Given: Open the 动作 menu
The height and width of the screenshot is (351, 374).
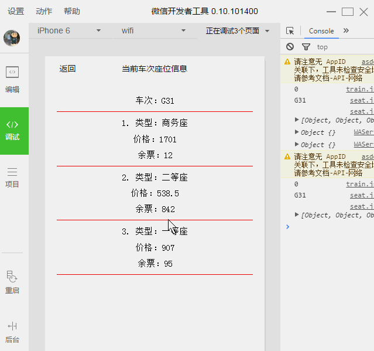Looking at the screenshot, I should coord(44,11).
